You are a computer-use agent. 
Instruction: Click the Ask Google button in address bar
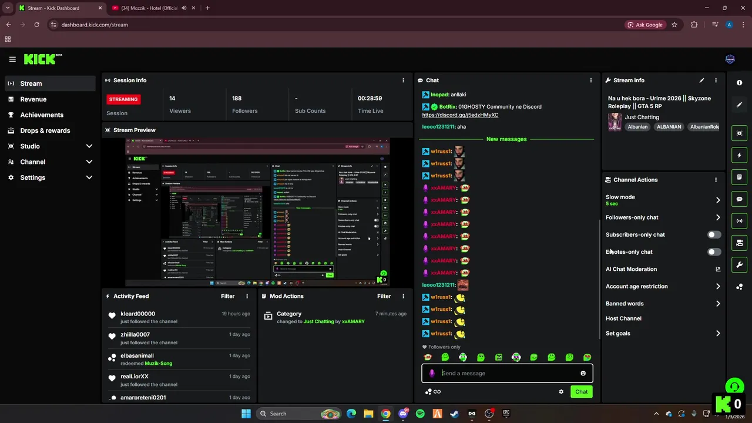point(644,25)
